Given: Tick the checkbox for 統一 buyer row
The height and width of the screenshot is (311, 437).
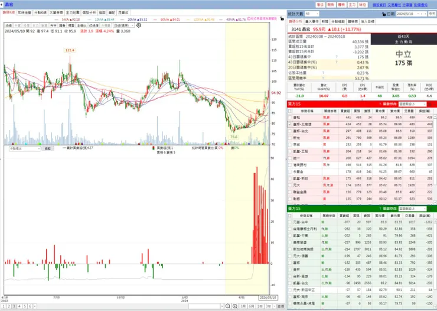Looking at the screenshot, I should [290, 158].
